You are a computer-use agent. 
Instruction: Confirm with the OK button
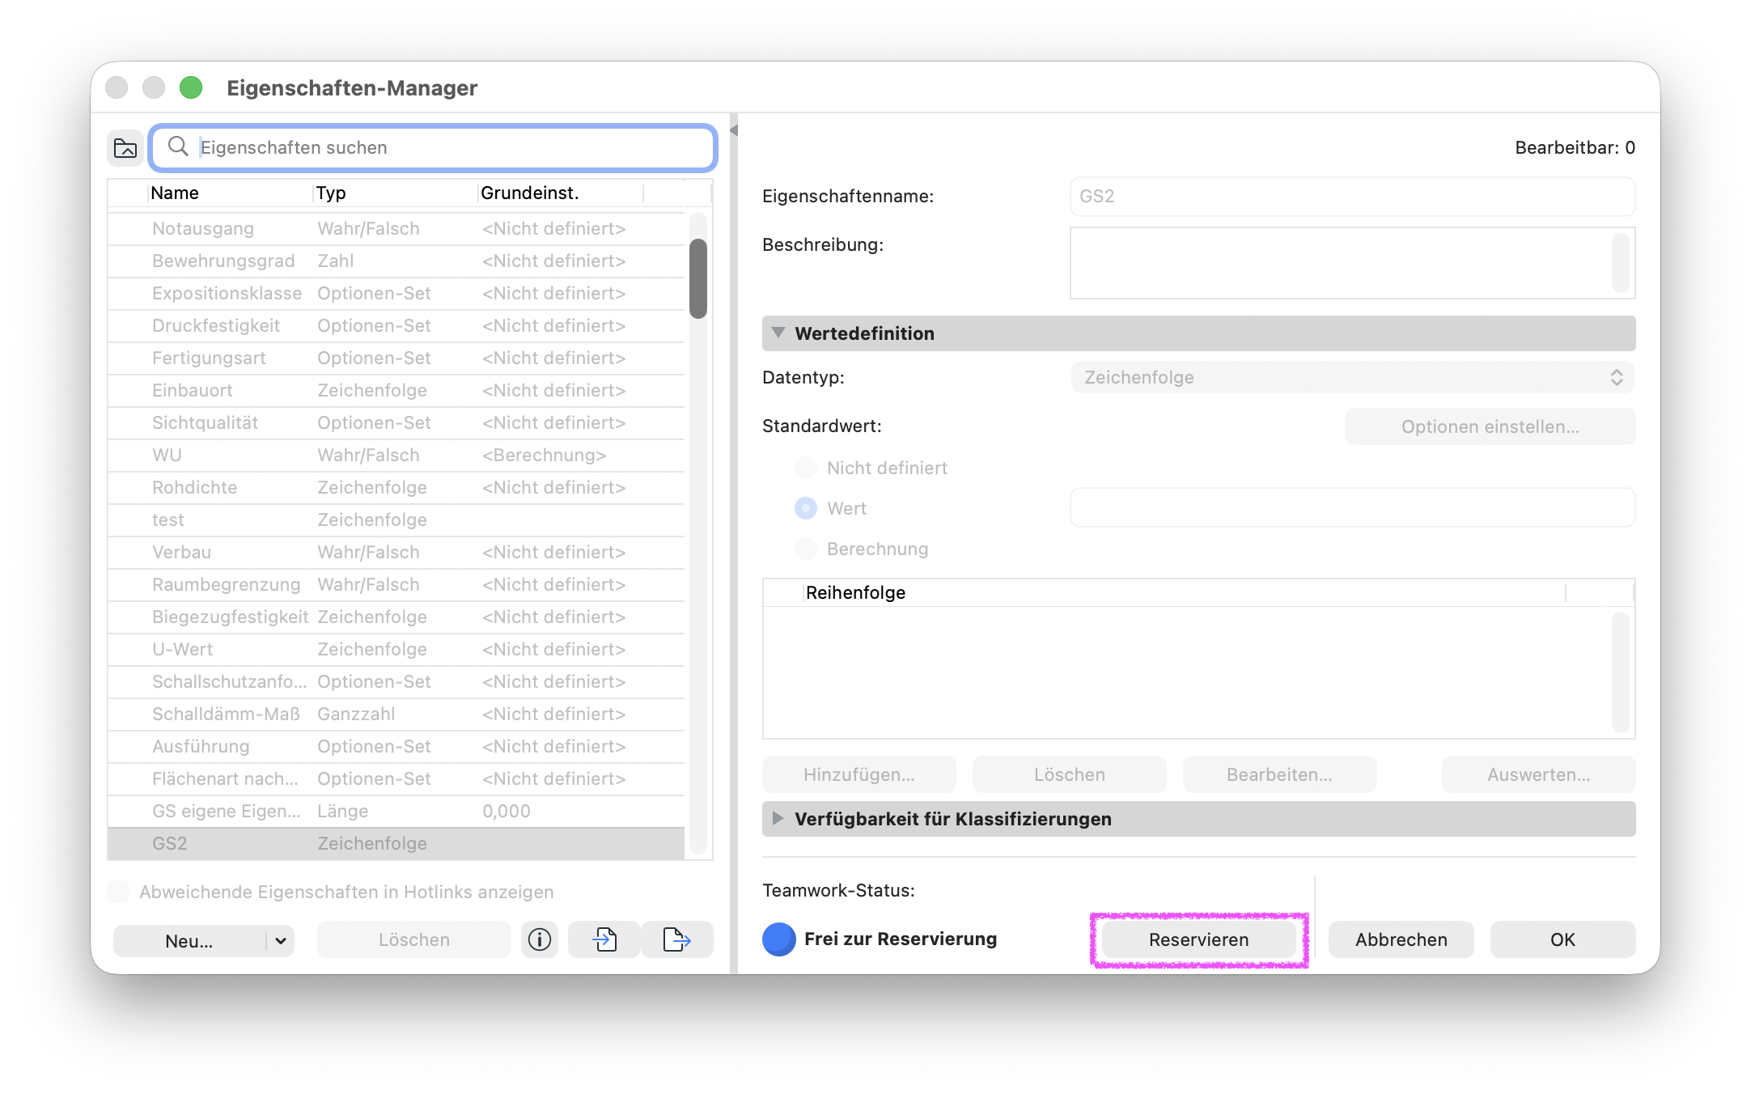(x=1562, y=939)
